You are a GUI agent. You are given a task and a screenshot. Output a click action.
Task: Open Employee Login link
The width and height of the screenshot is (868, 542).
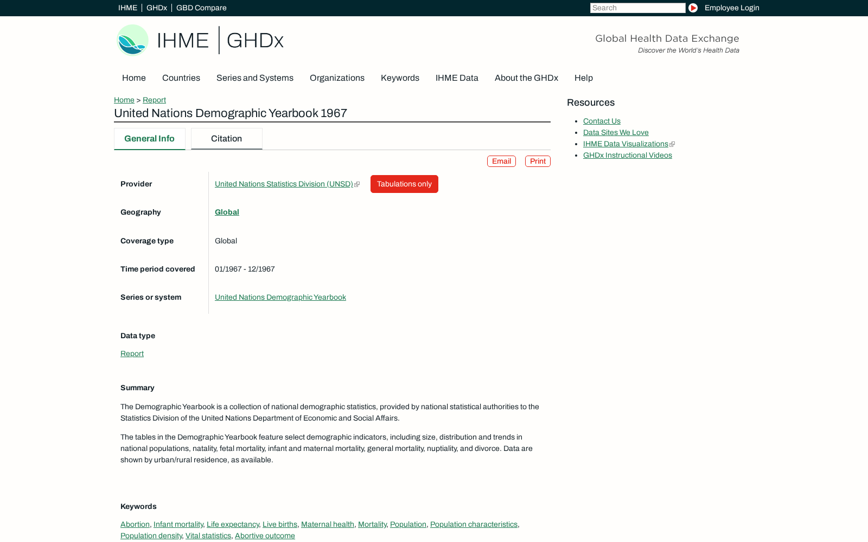click(x=732, y=8)
